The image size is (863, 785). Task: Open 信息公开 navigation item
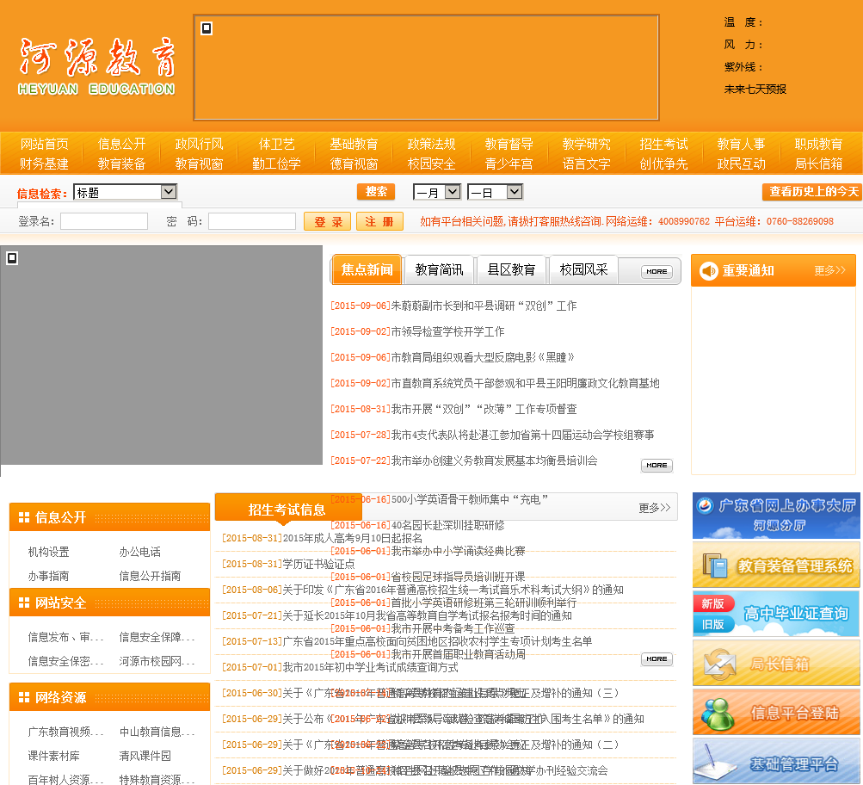[x=121, y=145]
